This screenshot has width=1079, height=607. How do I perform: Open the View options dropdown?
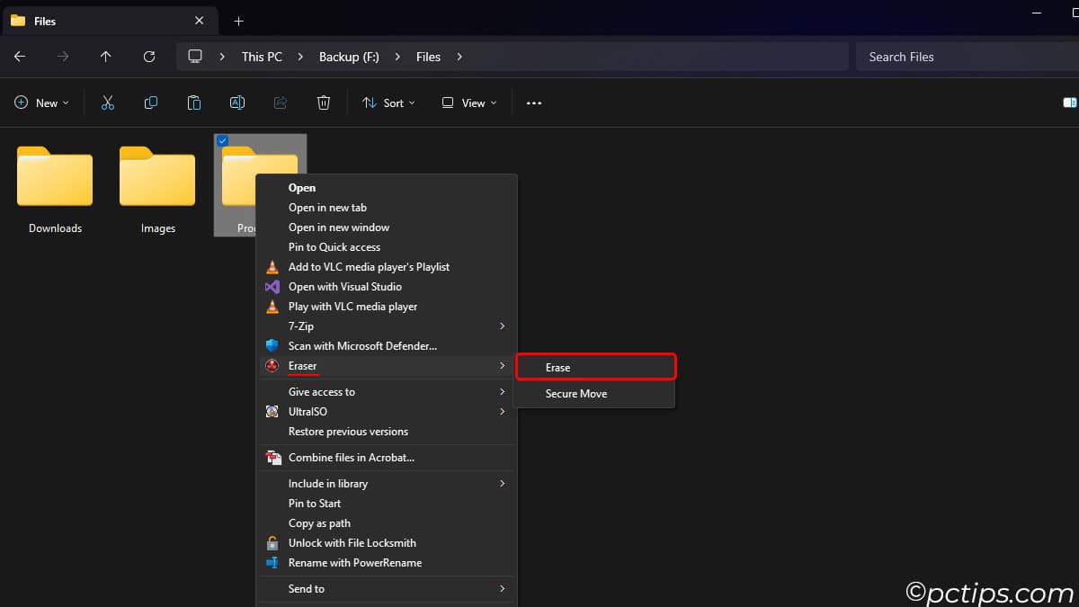click(468, 103)
